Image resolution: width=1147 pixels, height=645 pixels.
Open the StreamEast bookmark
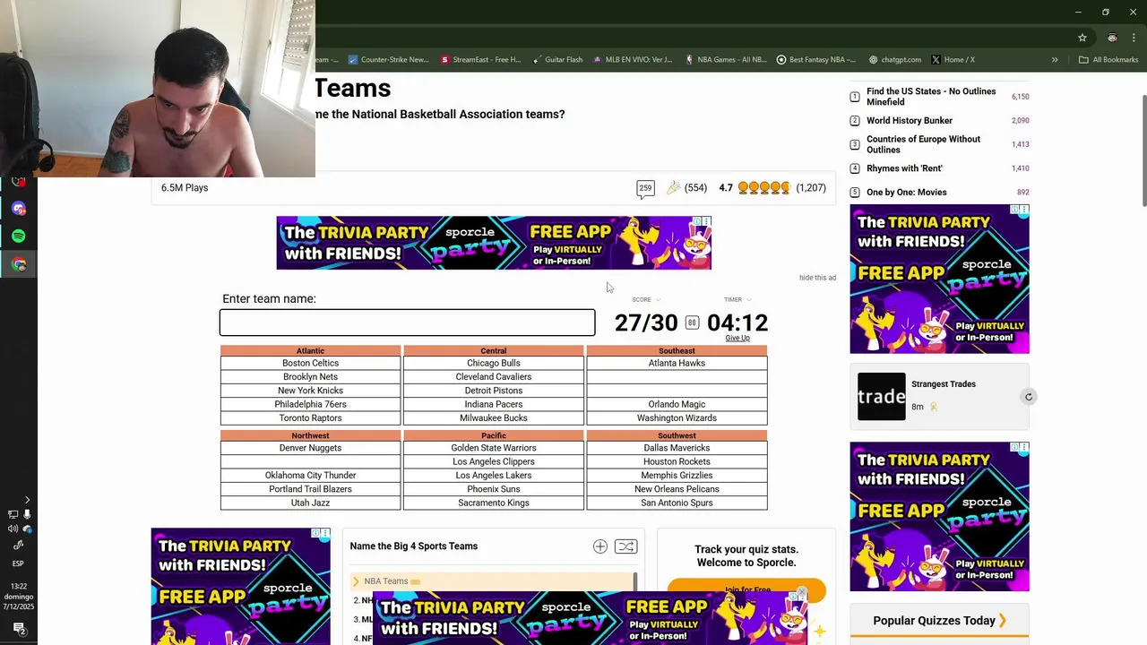point(480,60)
